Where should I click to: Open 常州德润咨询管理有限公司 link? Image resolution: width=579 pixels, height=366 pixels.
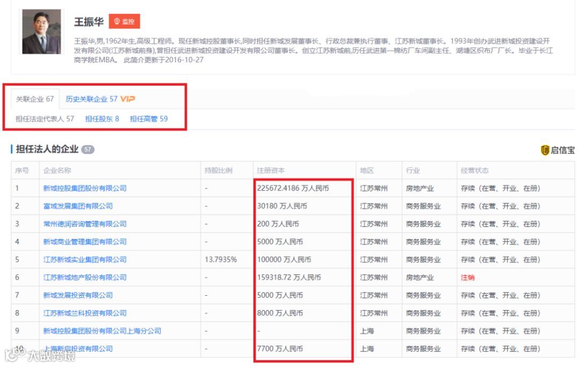(85, 224)
